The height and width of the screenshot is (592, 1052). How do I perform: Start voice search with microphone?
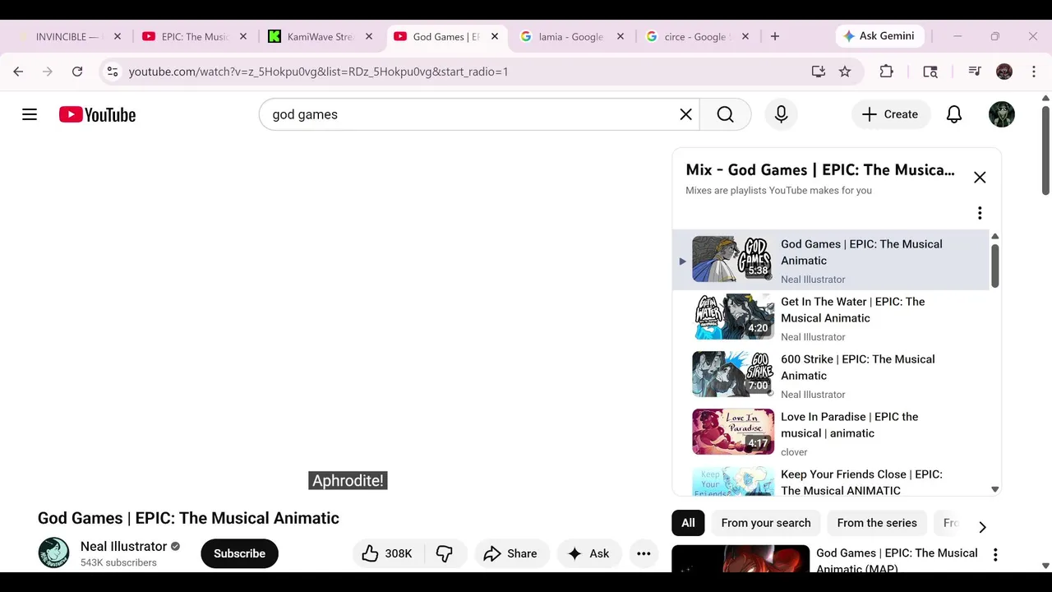tap(781, 114)
